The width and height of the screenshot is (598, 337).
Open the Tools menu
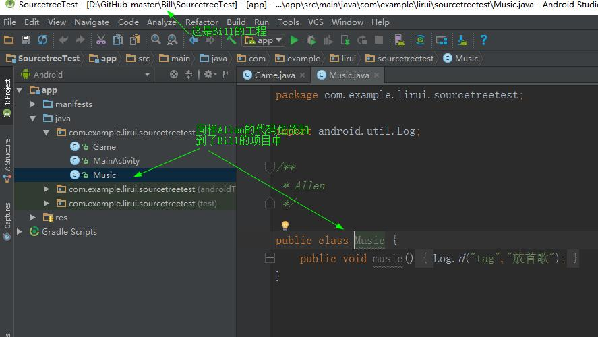point(289,22)
